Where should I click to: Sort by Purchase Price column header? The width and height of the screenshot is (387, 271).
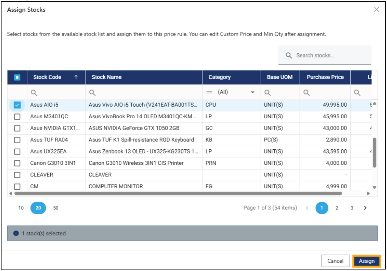pyautogui.click(x=325, y=77)
